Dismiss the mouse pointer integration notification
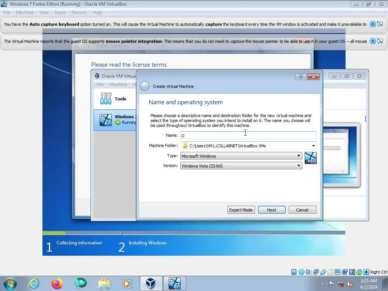 372,41
